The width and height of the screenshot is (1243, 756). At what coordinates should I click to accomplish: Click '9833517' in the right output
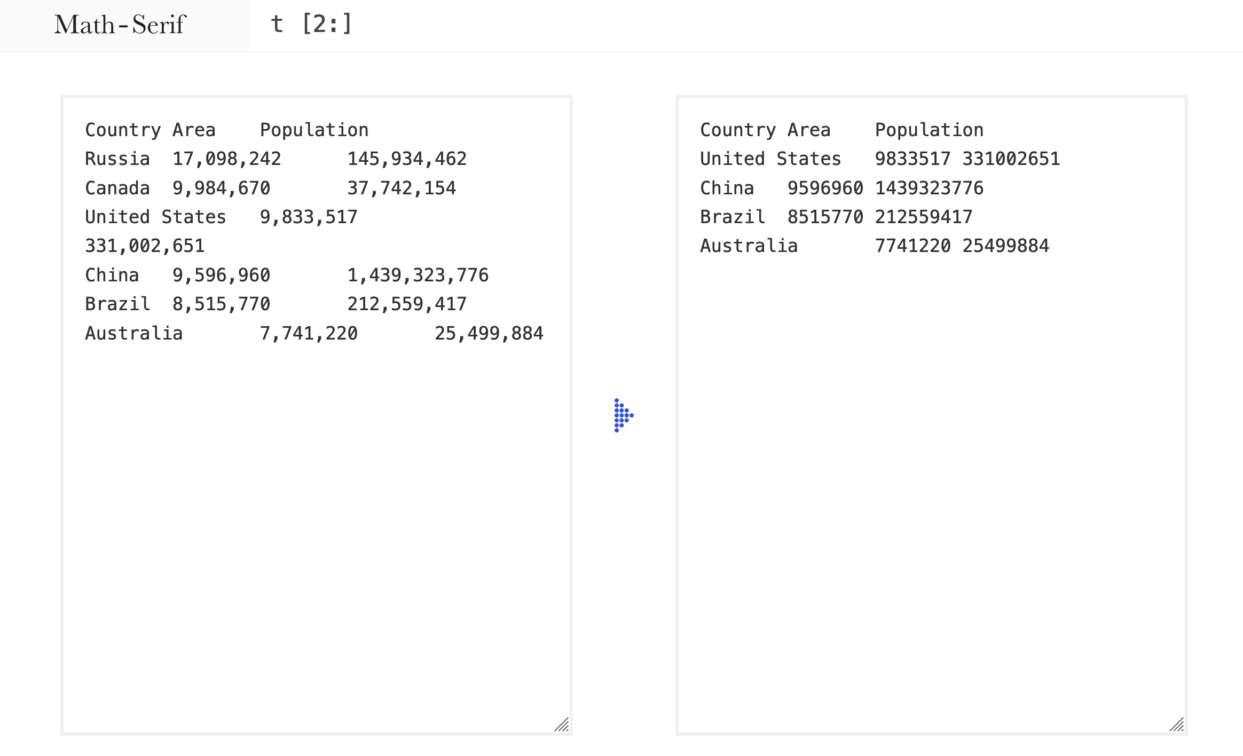click(912, 159)
